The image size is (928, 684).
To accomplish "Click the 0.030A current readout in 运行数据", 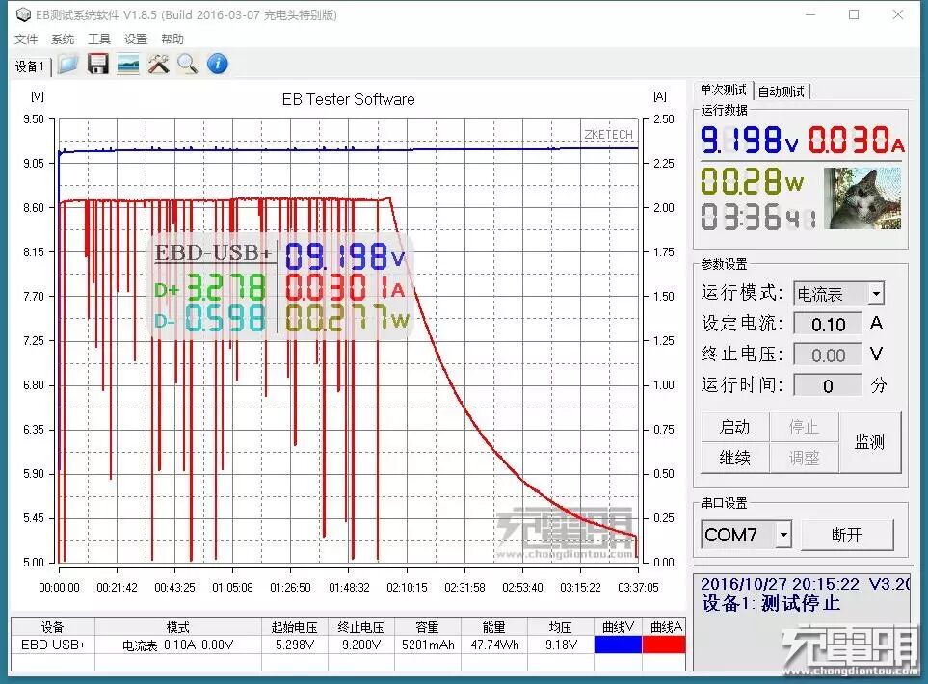I will click(x=857, y=141).
